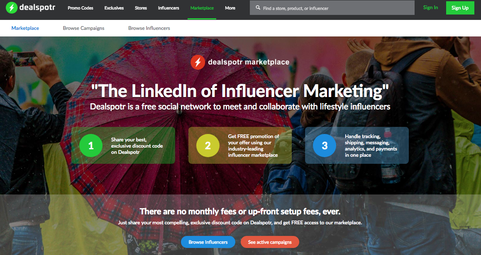Click the green Dealspotr lightning bolt logo
The image size is (481, 255).
point(12,7)
